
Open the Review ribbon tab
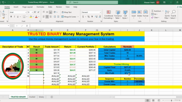coord(59,7)
